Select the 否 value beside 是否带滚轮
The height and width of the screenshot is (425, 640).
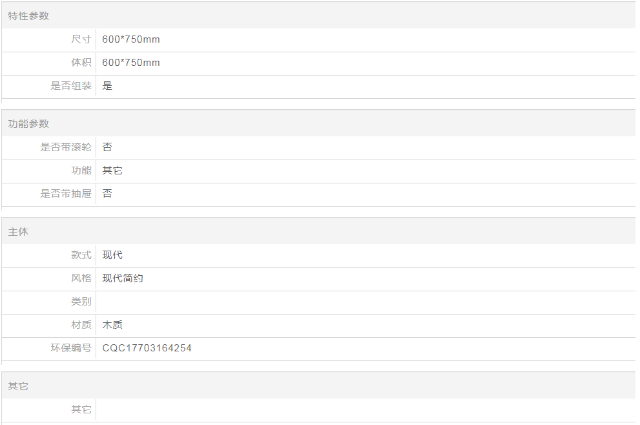(107, 147)
